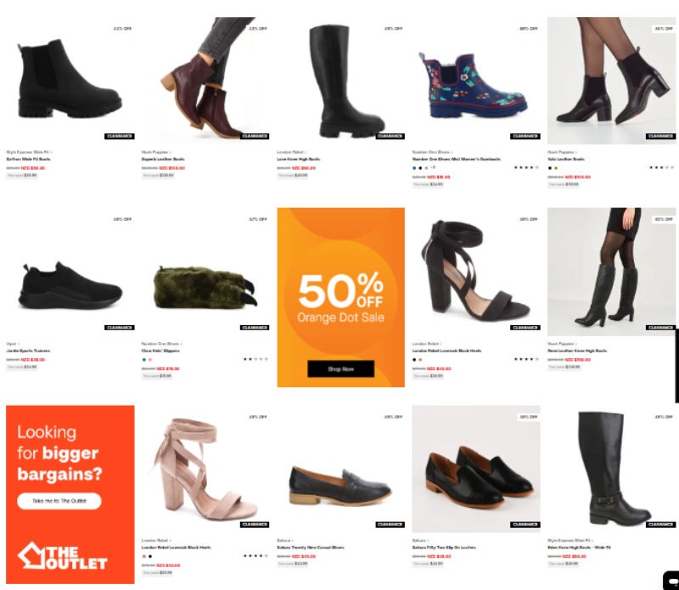The width and height of the screenshot is (679, 590).
Task: Click Shop Now on Orange Dot Sale
Action: tap(341, 368)
